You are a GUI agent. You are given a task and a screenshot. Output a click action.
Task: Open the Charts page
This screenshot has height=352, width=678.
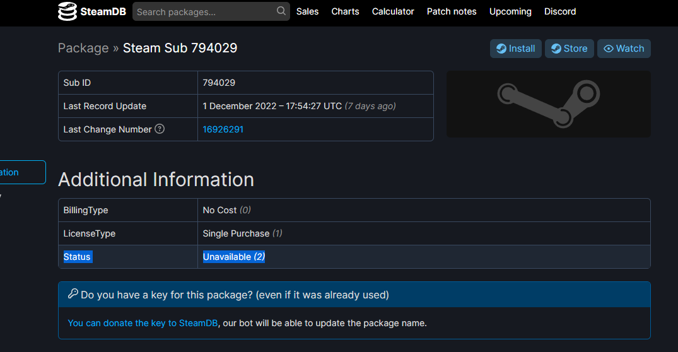[x=345, y=12]
